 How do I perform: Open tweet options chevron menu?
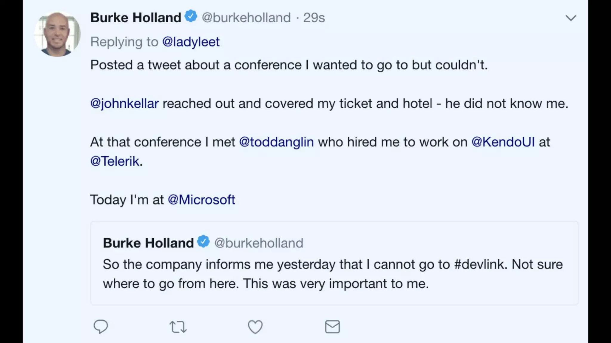(571, 18)
